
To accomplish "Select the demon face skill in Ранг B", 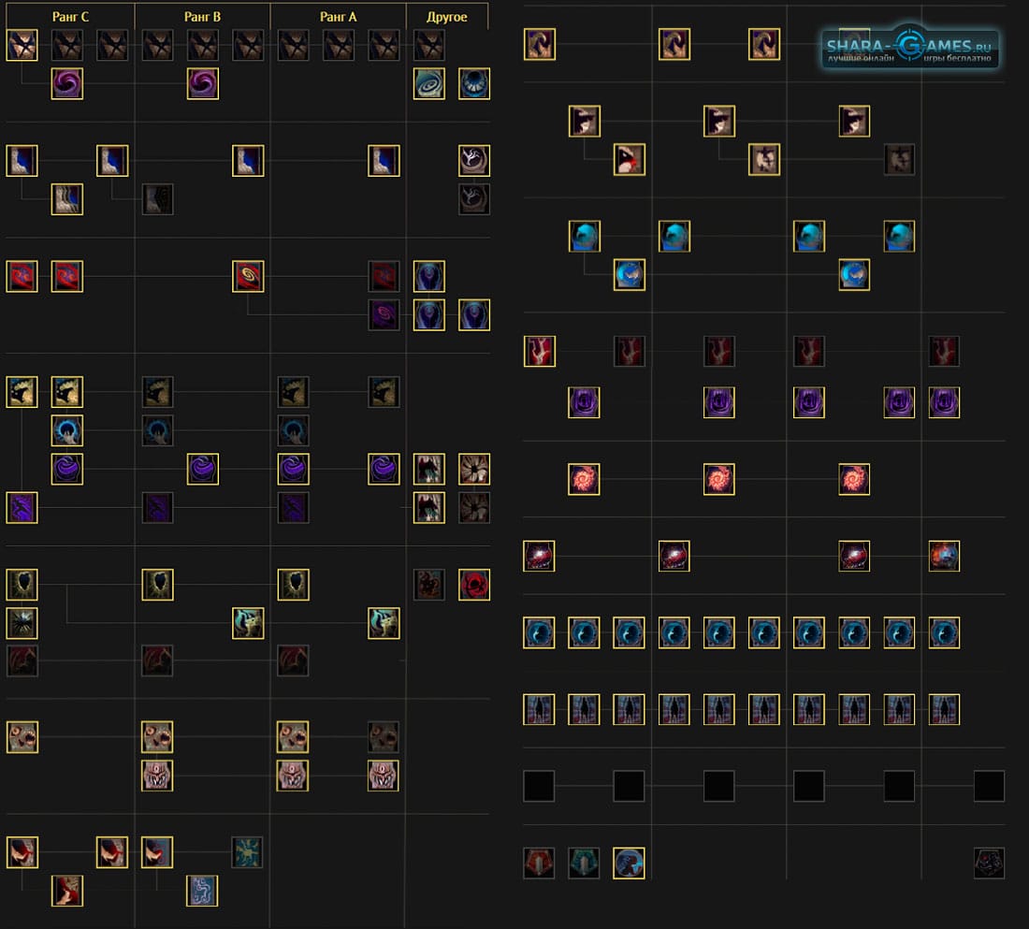I will click(157, 737).
